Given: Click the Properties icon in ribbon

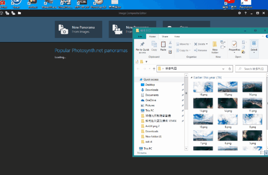Looking at the screenshot, I should pos(234,45).
